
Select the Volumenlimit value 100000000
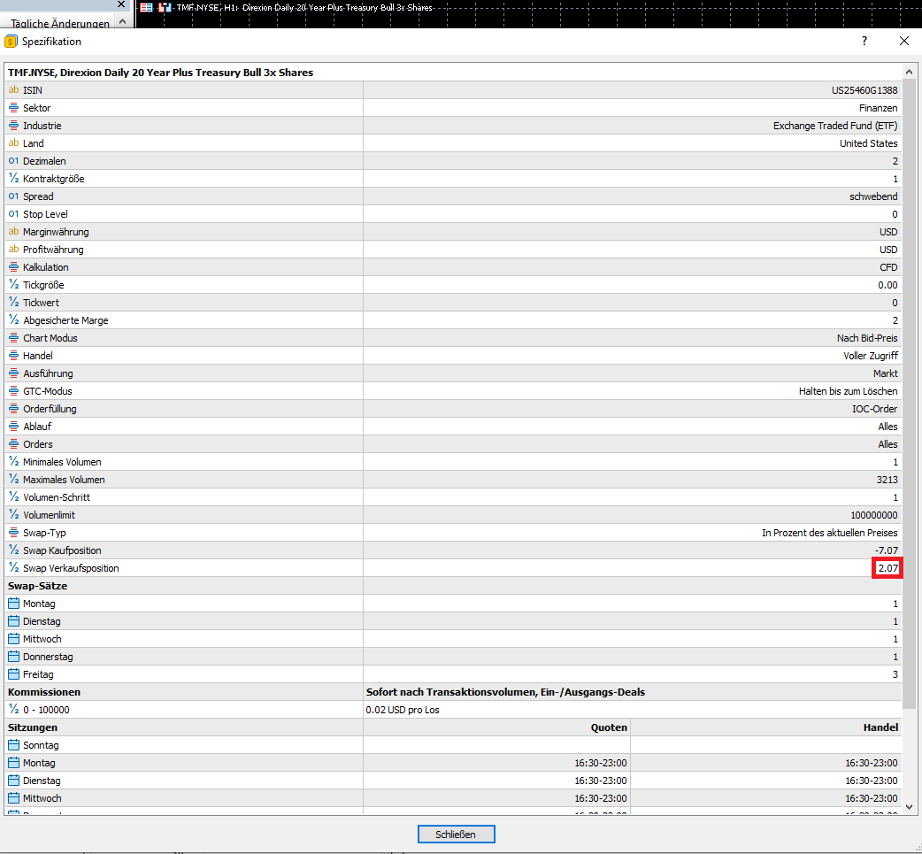(x=874, y=515)
